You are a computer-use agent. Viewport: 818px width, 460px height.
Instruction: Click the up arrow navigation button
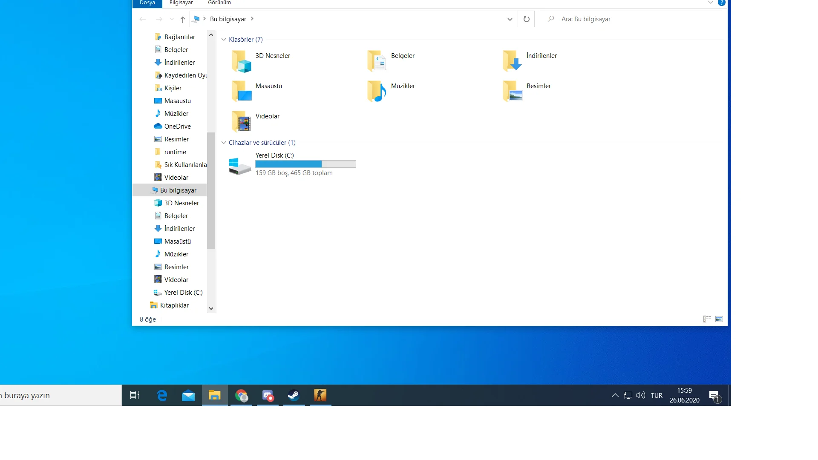[x=183, y=19]
